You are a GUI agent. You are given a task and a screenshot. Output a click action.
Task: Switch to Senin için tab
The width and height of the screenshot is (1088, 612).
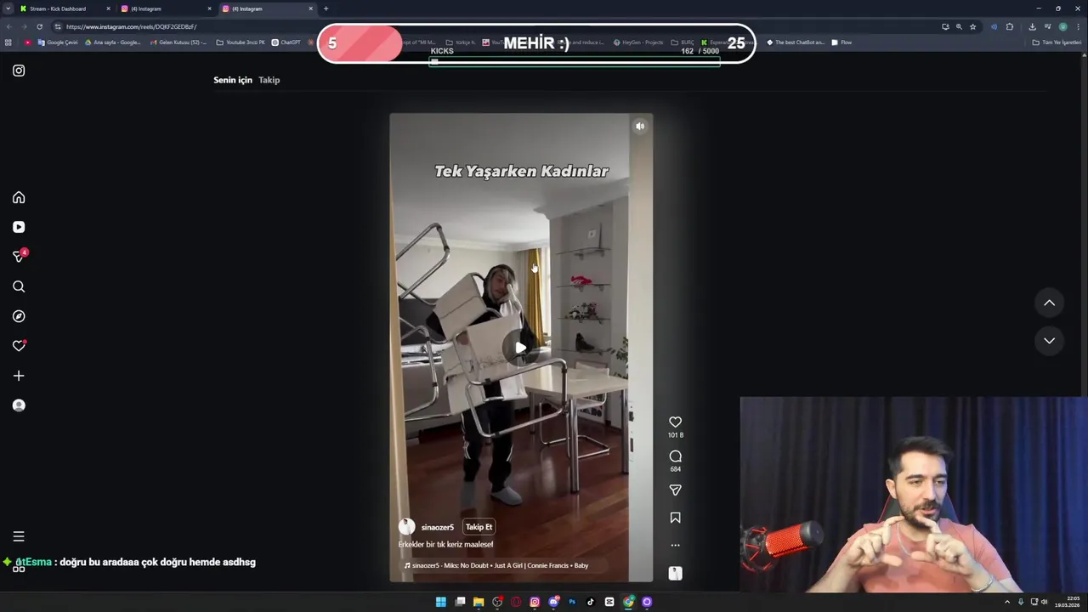(x=232, y=80)
